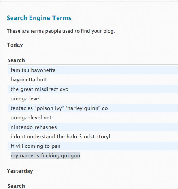178x189 pixels.
Task: Click the word 'bayonetta' in the first row
Action: point(44,70)
